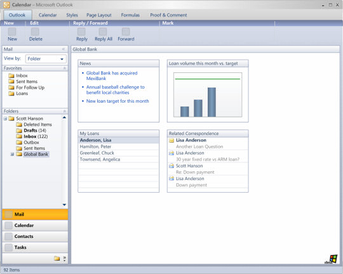This screenshot has width=343, height=274.
Task: Open Inbox folder icon in Favorites
Action: [11, 75]
